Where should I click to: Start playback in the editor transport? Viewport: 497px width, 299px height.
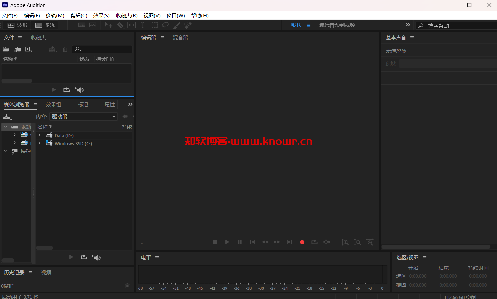pyautogui.click(x=227, y=242)
